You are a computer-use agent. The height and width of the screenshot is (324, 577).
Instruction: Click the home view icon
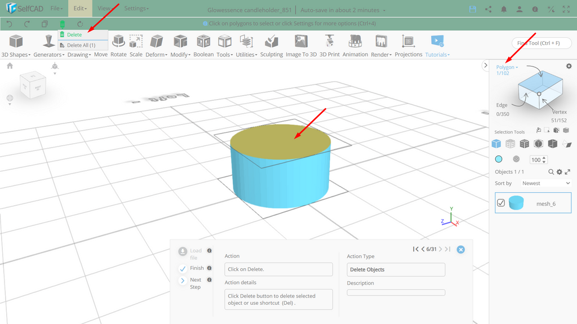10,65
